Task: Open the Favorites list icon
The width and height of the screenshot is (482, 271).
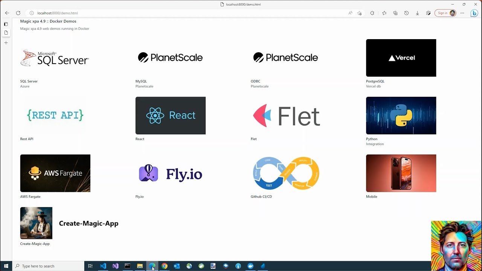Action: [384, 13]
